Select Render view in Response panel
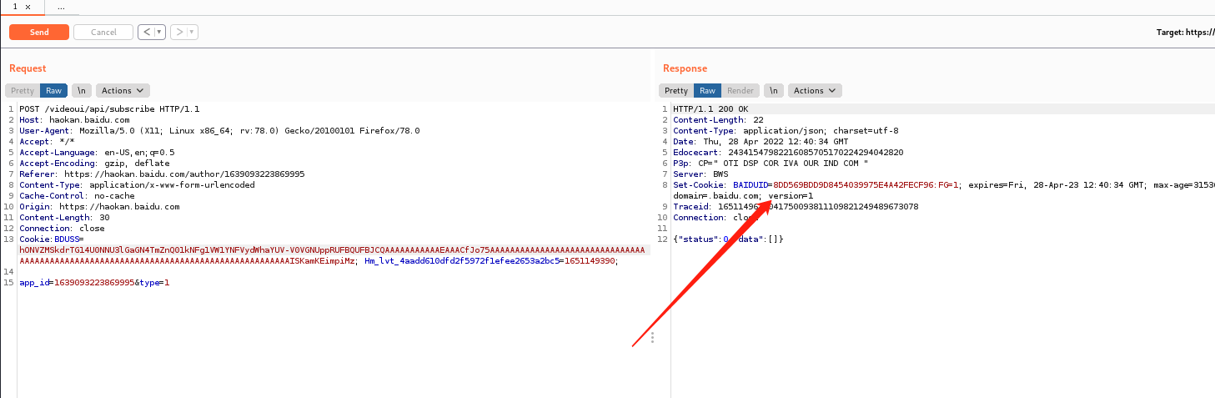The width and height of the screenshot is (1215, 398). [741, 90]
